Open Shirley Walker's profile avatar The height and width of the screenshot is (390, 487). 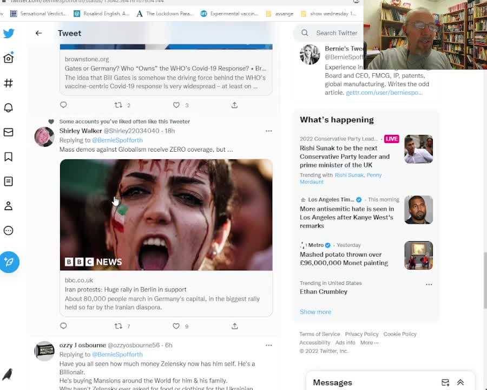[x=44, y=136]
